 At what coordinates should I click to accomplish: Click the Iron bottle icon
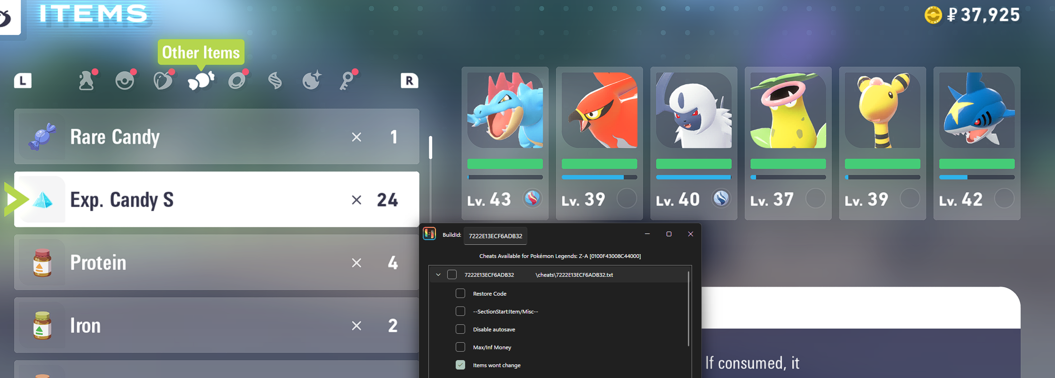42,325
